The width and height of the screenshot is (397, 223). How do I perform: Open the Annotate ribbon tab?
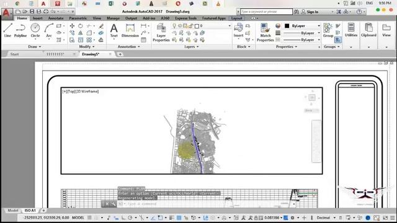click(x=56, y=18)
